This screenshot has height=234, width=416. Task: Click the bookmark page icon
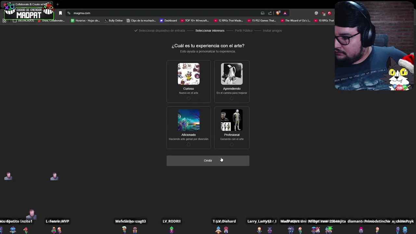pos(60,13)
